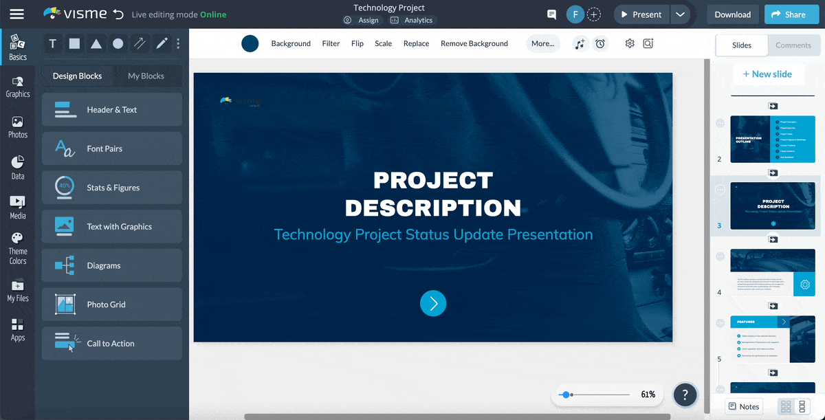Open the Theme Colors panel
825x420 pixels.
click(x=17, y=247)
